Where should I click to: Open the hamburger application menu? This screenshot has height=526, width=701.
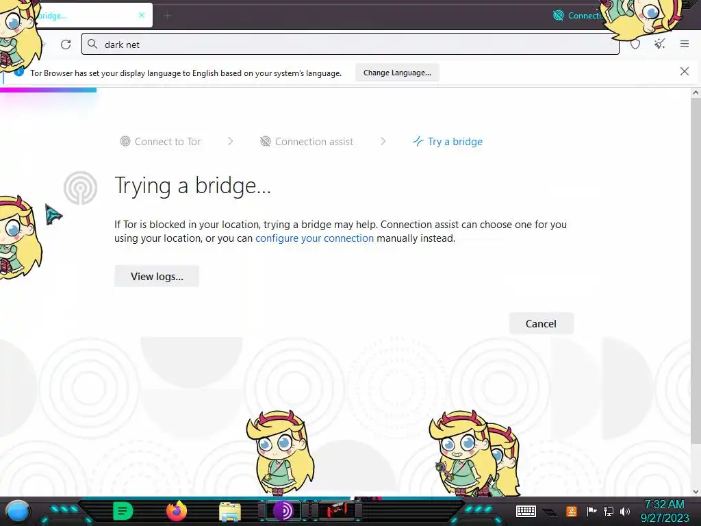tap(685, 43)
